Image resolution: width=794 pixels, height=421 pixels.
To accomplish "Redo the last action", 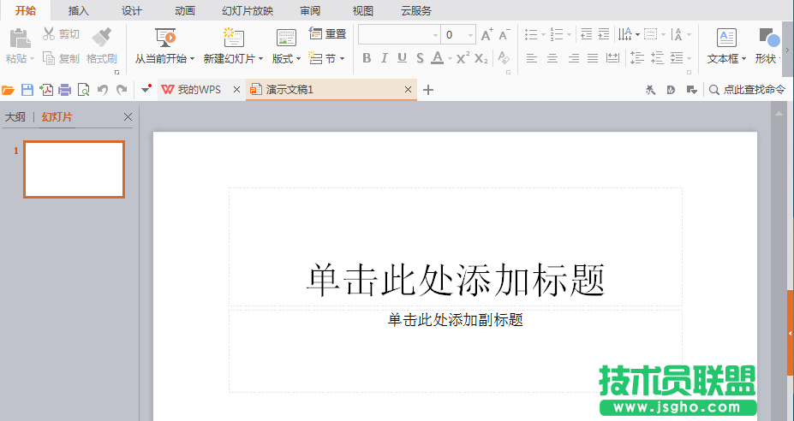I will (122, 90).
